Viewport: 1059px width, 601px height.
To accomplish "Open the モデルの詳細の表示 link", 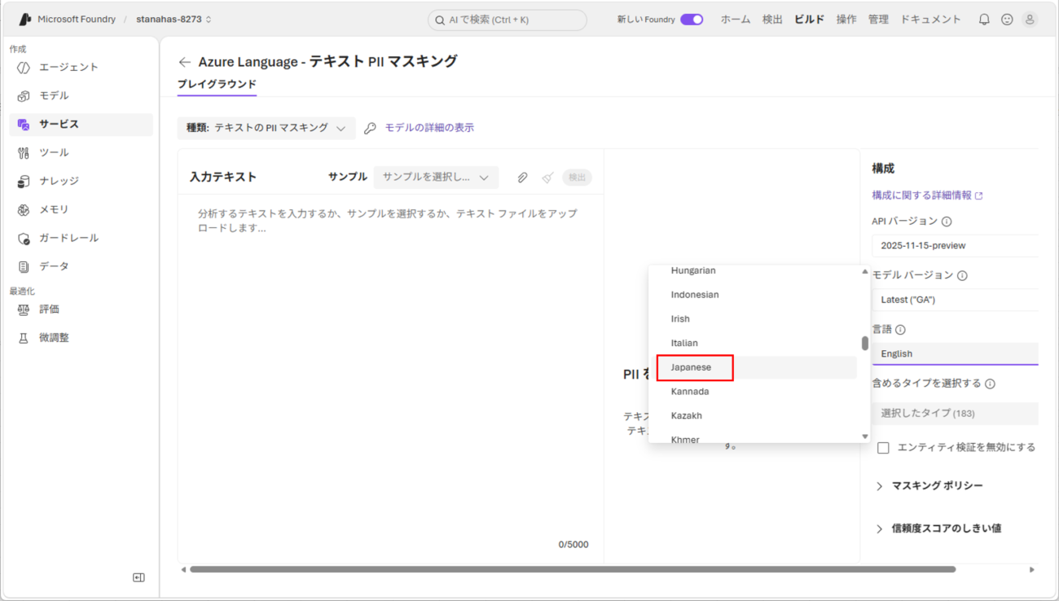I will click(429, 128).
